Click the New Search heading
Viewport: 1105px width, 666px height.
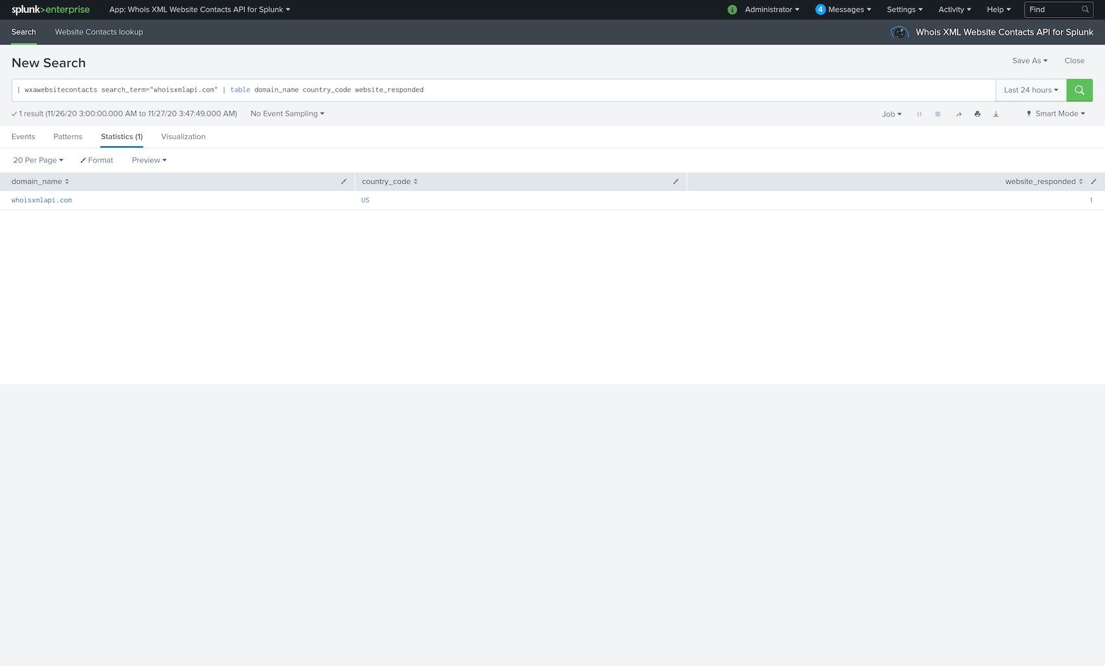pyautogui.click(x=49, y=63)
